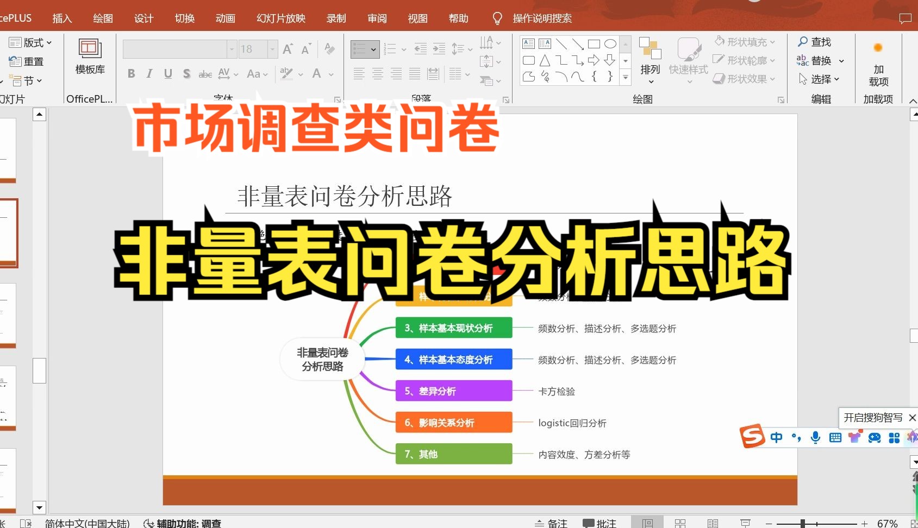
Task: Open Sogou soft keyboard icon
Action: 835,437
